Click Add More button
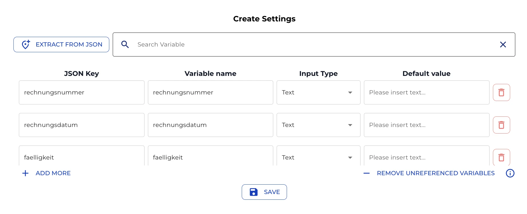Viewport: 527px width, 214px height. (46, 173)
